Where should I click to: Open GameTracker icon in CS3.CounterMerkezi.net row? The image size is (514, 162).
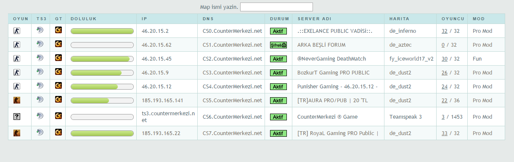(x=58, y=72)
